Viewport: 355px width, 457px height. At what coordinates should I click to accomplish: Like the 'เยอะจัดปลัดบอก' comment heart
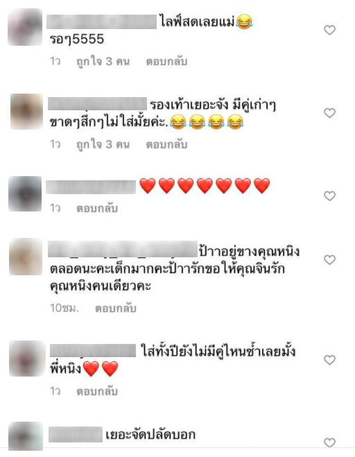coord(329,442)
